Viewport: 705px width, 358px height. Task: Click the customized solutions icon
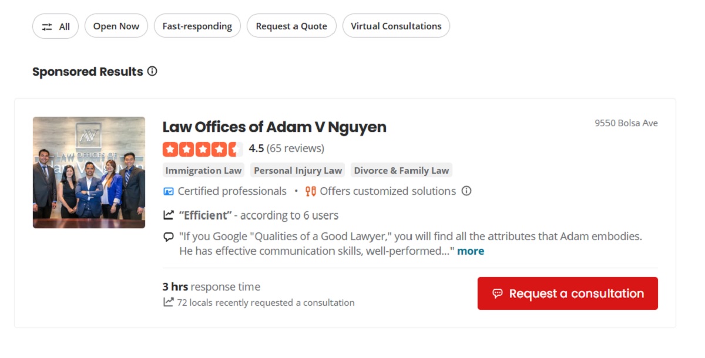pos(311,191)
